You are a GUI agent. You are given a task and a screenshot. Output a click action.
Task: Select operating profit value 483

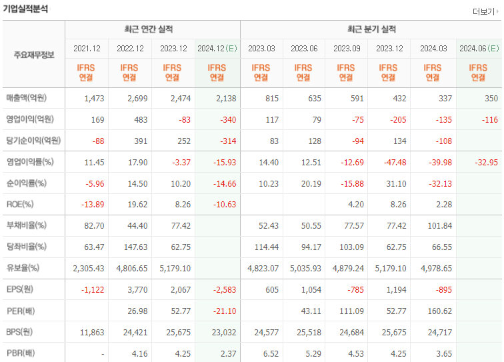pos(141,120)
